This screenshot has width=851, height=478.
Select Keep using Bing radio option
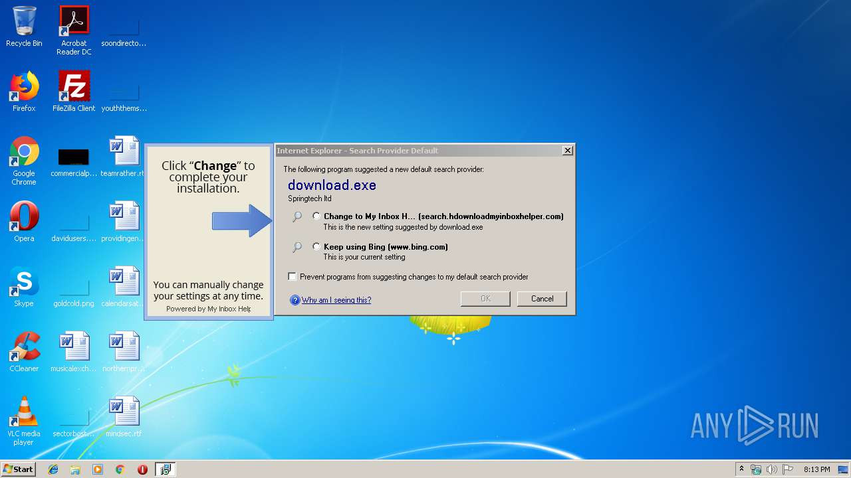tap(316, 246)
